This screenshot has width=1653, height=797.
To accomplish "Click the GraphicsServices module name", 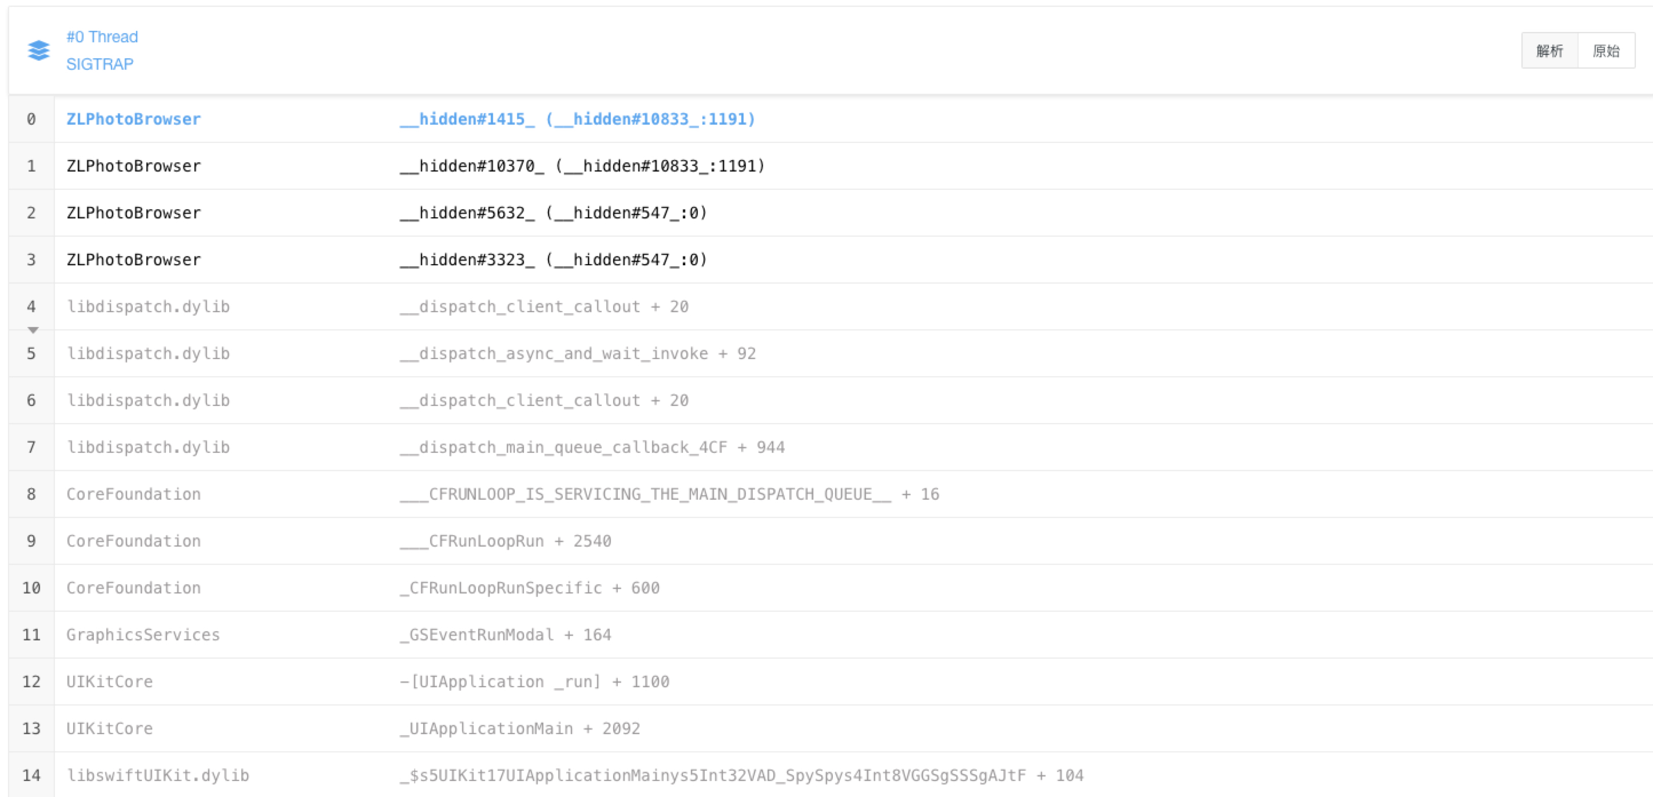I will point(143,634).
